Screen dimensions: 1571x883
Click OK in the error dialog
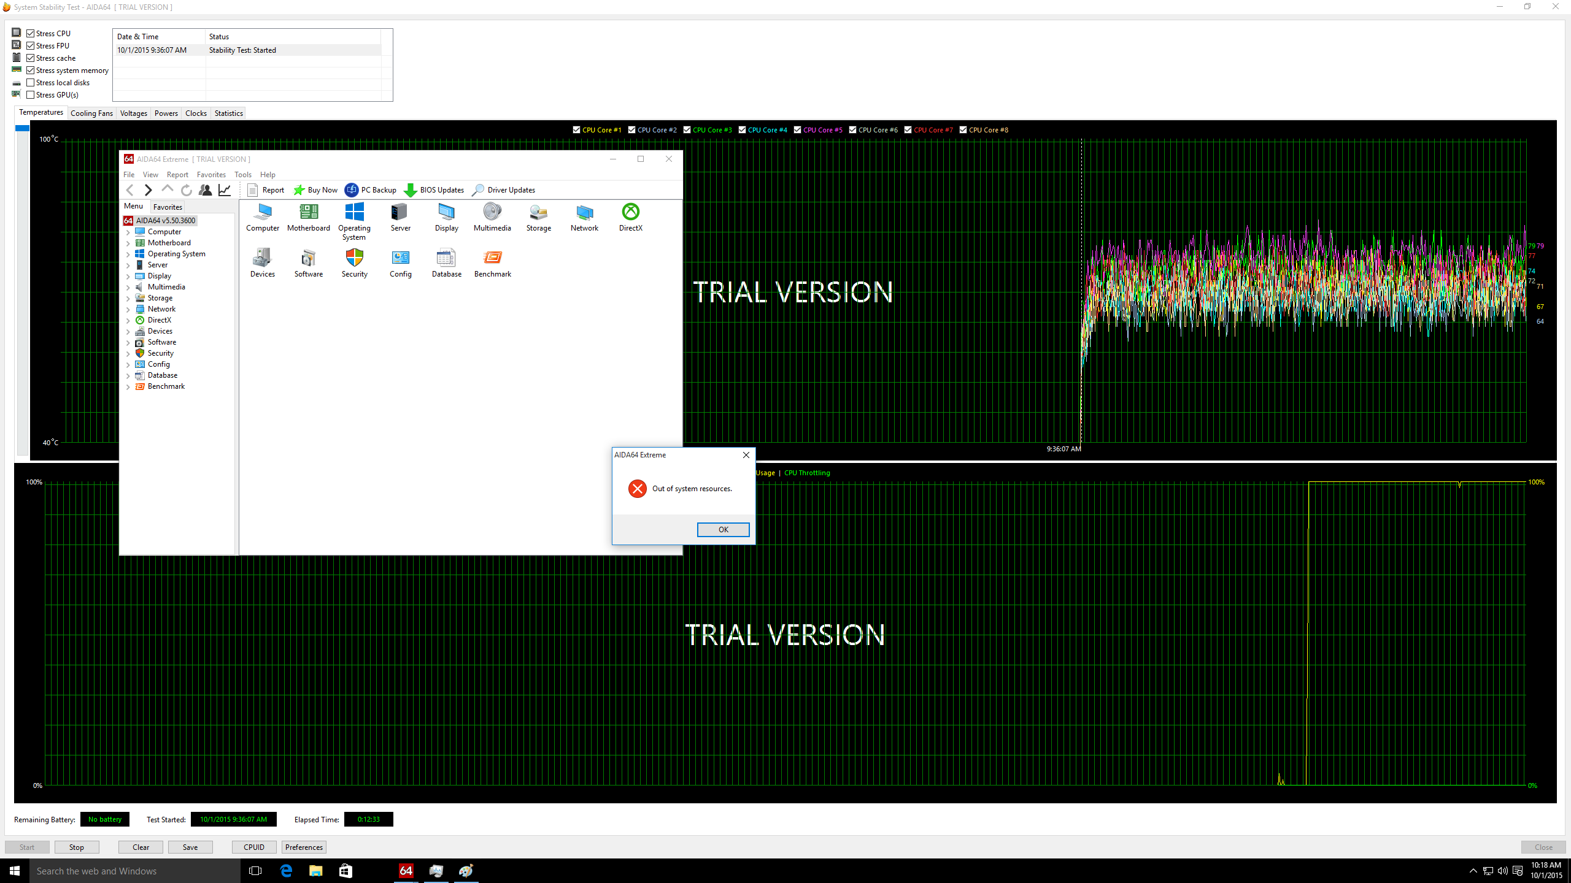point(723,530)
